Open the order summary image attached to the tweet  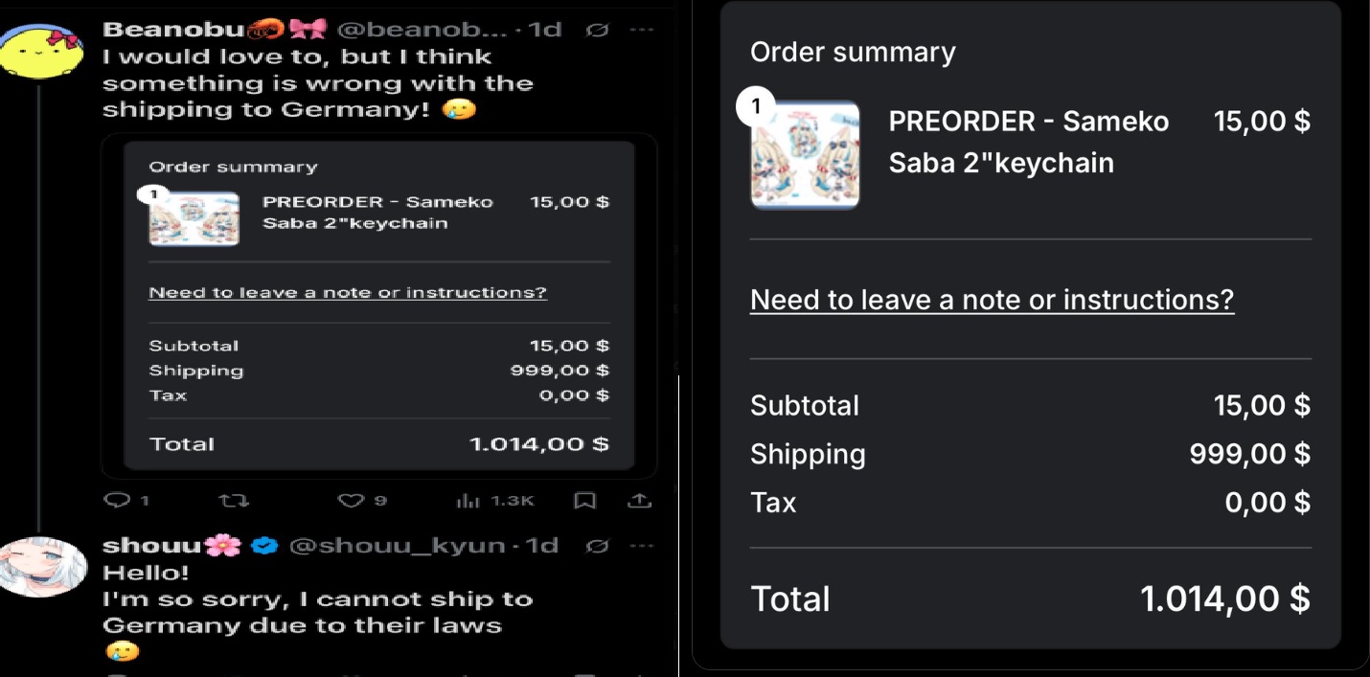click(x=378, y=305)
